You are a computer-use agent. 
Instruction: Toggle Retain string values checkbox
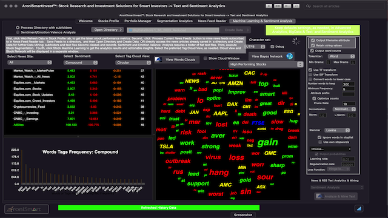(313, 45)
